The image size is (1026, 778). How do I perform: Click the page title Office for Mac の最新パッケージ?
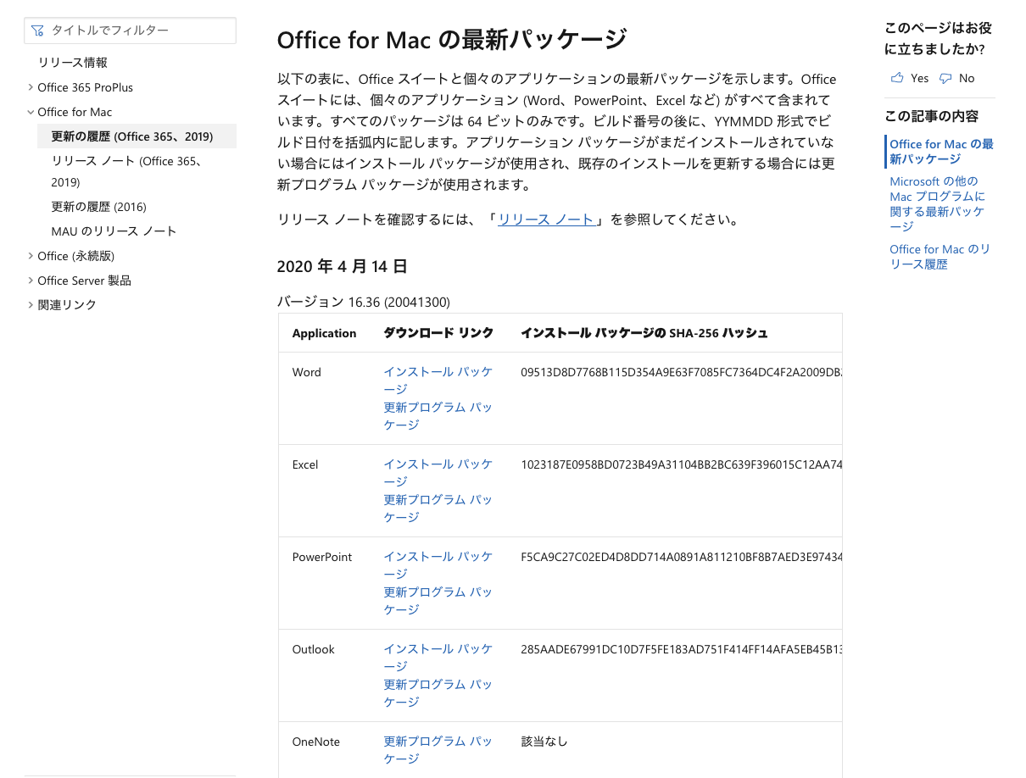[452, 39]
